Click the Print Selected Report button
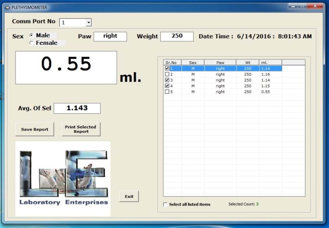329x228 pixels. (81, 129)
